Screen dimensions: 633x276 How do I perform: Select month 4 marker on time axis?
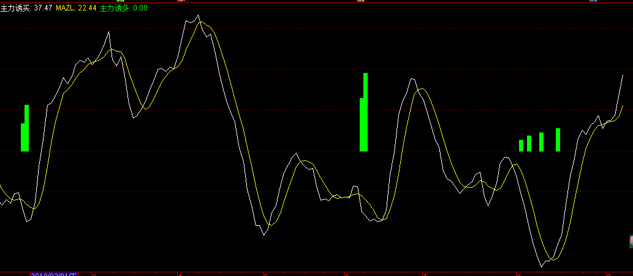click(179, 274)
